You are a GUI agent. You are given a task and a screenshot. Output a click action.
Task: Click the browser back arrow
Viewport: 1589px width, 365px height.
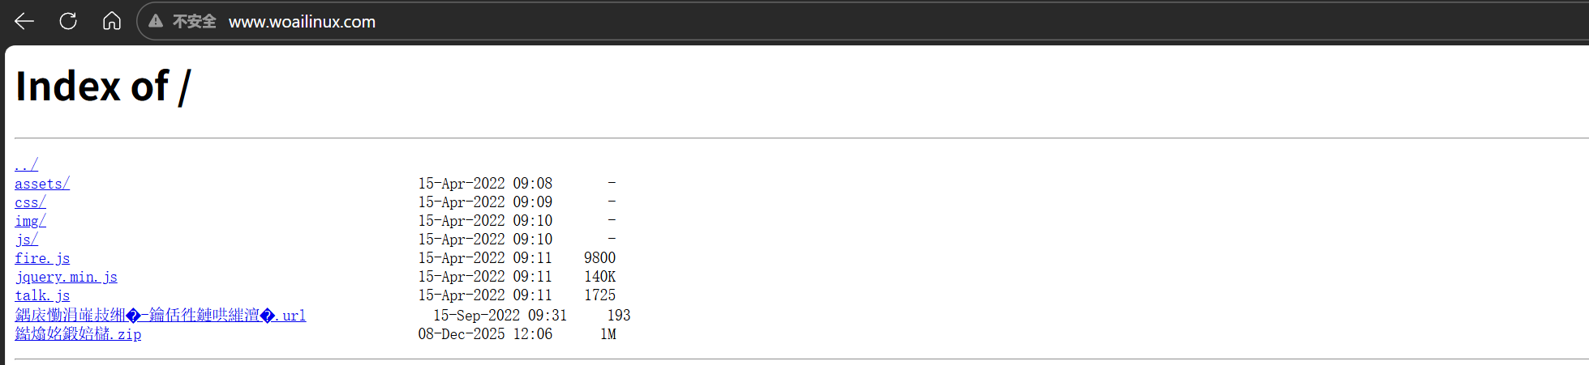point(24,22)
